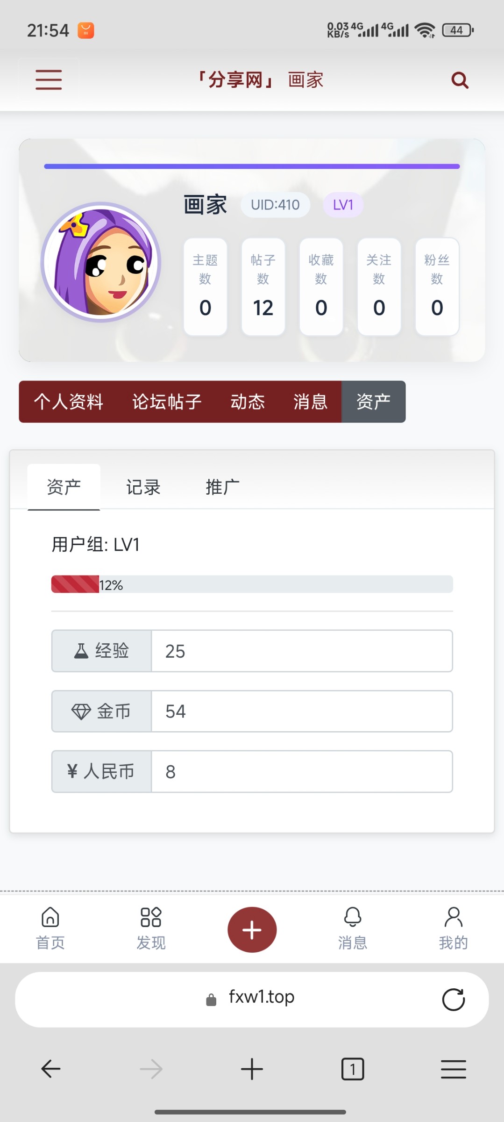This screenshot has height=1122, width=504.
Task: Reload page with the refresh icon
Action: point(453,1000)
